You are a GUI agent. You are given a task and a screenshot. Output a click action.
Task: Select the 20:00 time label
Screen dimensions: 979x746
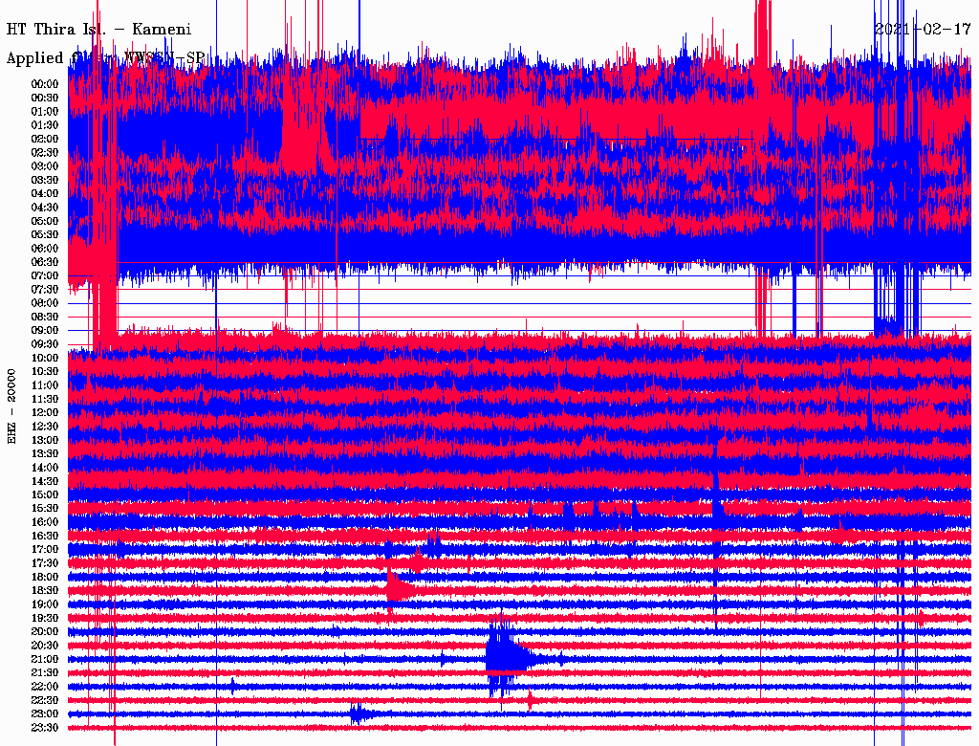[x=45, y=632]
